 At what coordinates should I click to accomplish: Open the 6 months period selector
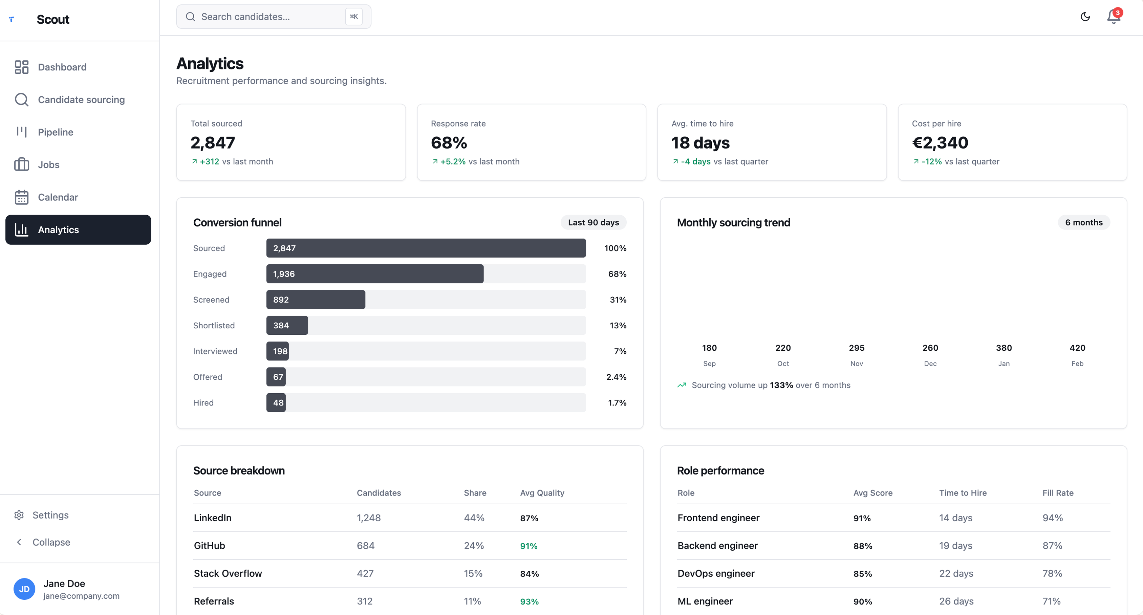pos(1083,222)
